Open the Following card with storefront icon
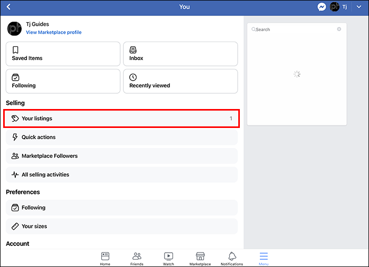The image size is (369, 267). tap(63, 81)
